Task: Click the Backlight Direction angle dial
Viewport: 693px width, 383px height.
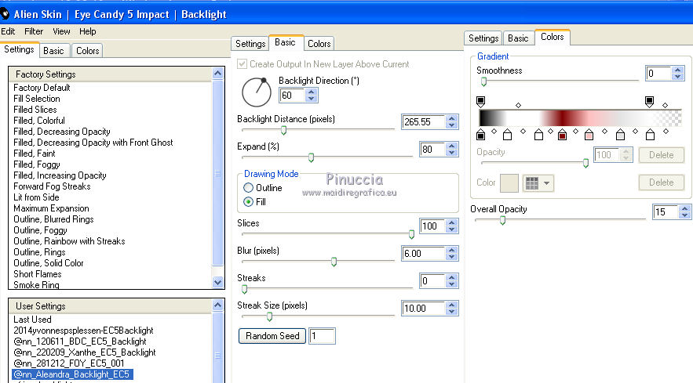Action: 257,92
